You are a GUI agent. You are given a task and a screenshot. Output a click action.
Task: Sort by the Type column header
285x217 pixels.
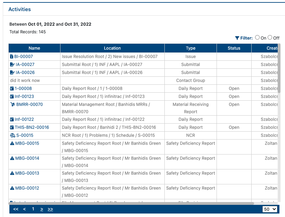tap(190, 48)
